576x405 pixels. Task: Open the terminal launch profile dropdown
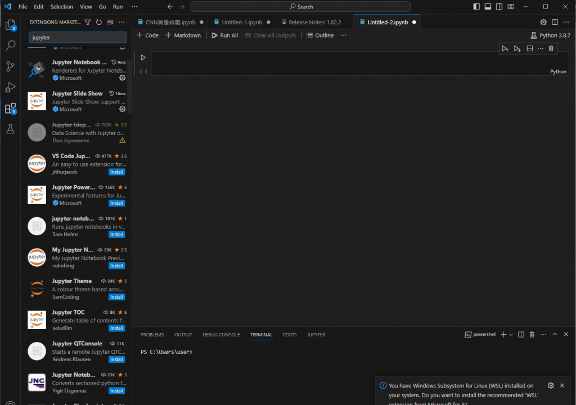(x=511, y=335)
